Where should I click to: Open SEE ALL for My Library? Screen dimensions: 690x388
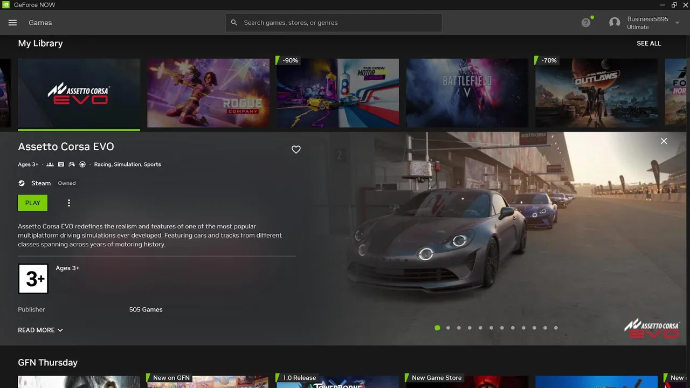click(x=649, y=43)
